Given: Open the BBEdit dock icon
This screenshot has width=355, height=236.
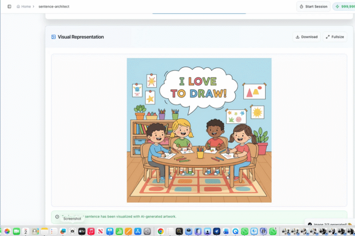Looking at the screenshot, I should [x=263, y=231].
